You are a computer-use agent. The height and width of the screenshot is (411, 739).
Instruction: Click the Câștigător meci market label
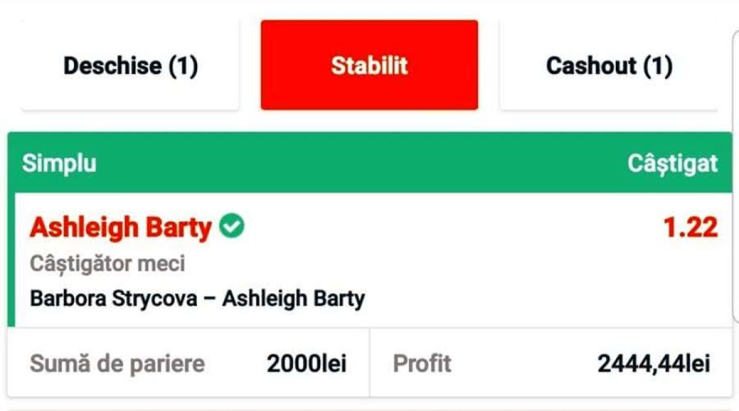coord(107,264)
